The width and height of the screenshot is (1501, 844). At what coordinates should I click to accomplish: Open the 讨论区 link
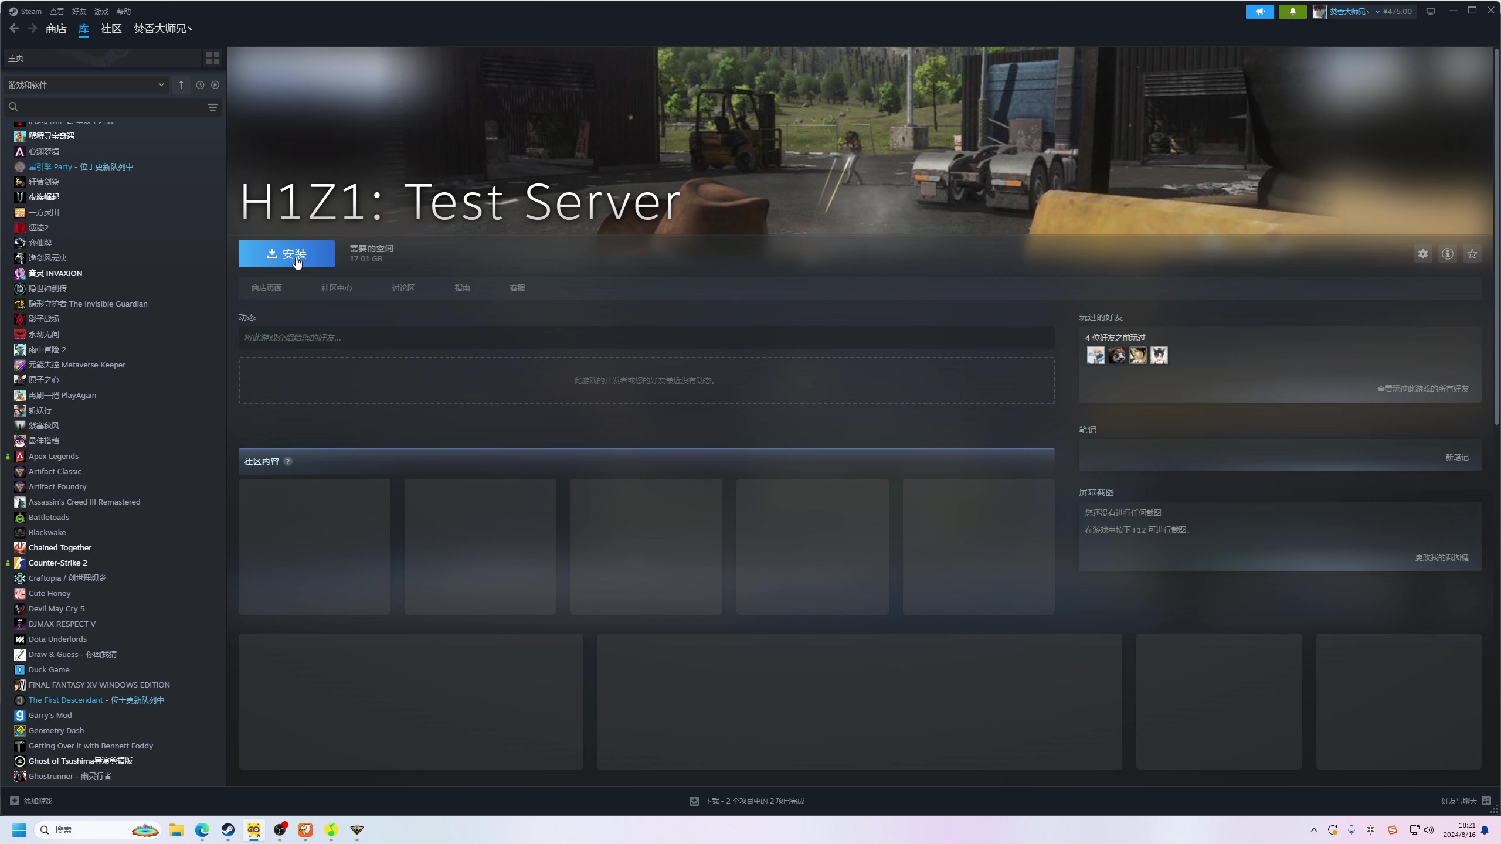(403, 288)
